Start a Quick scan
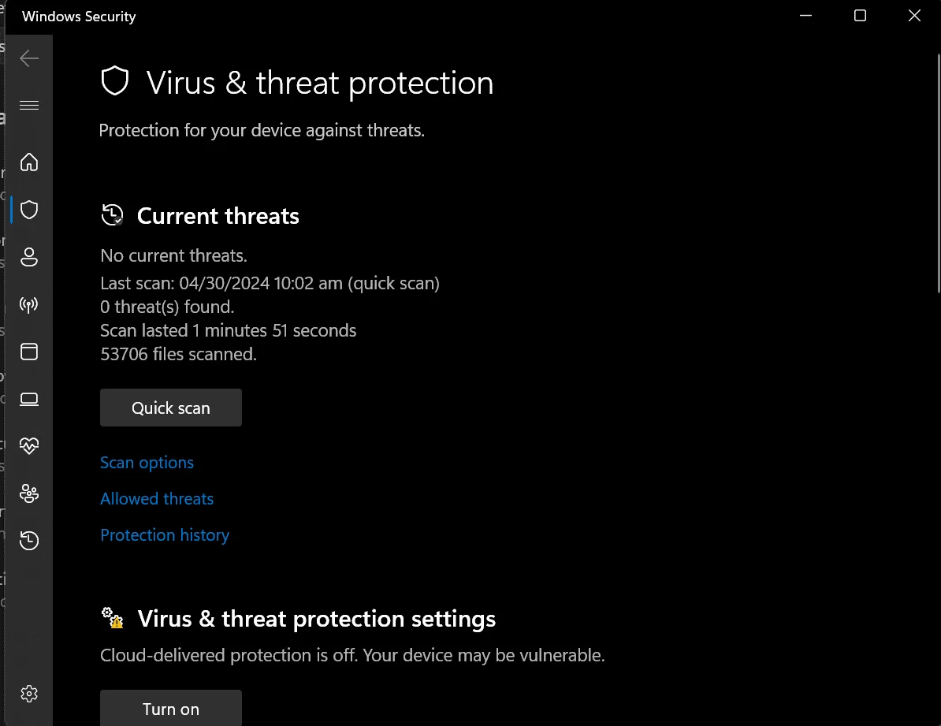 coord(171,408)
